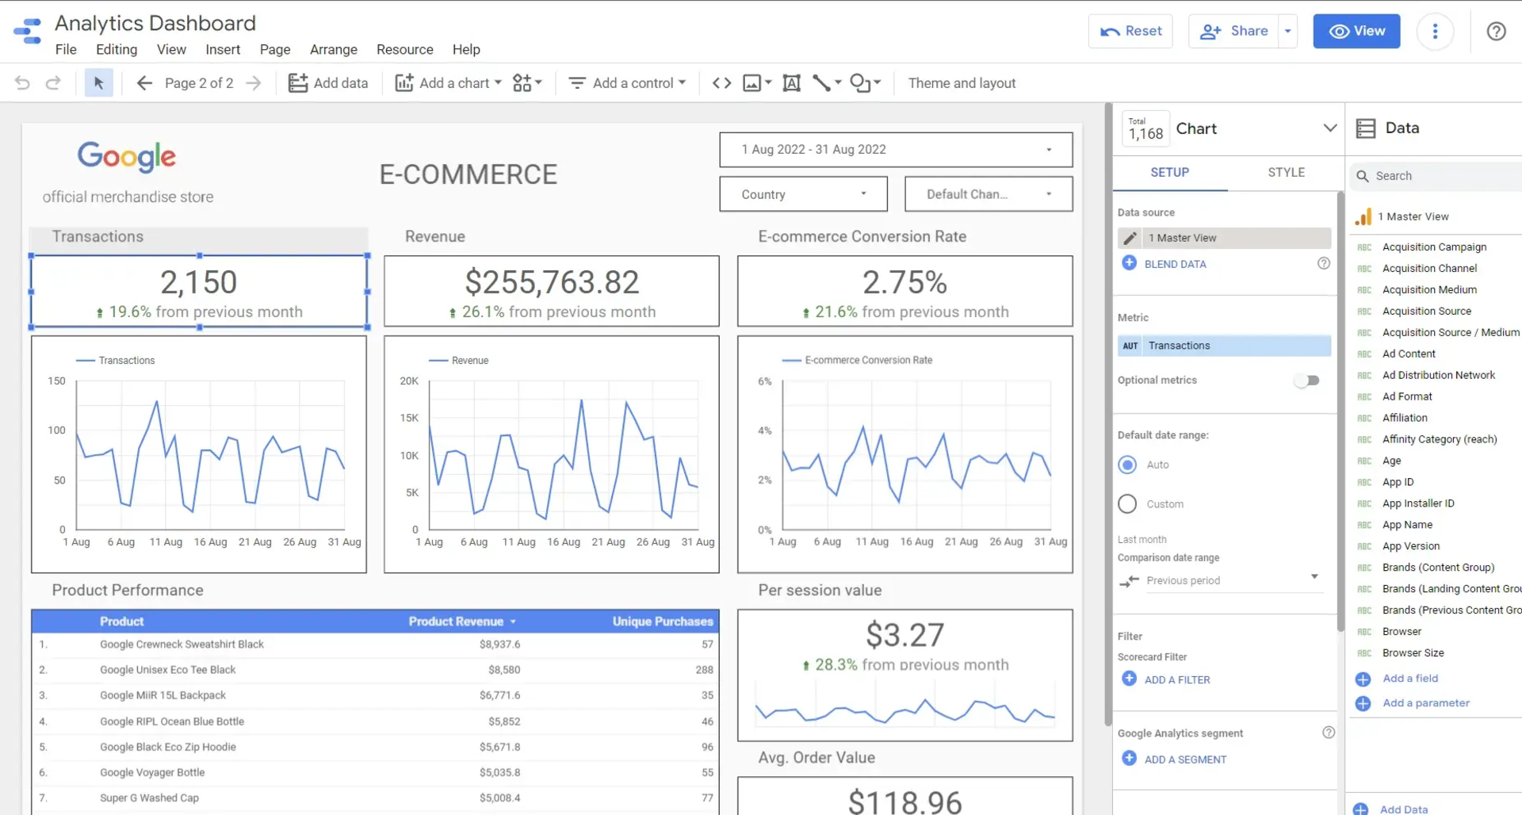Click the ADD A FILTER link
The image size is (1522, 815).
tap(1176, 679)
